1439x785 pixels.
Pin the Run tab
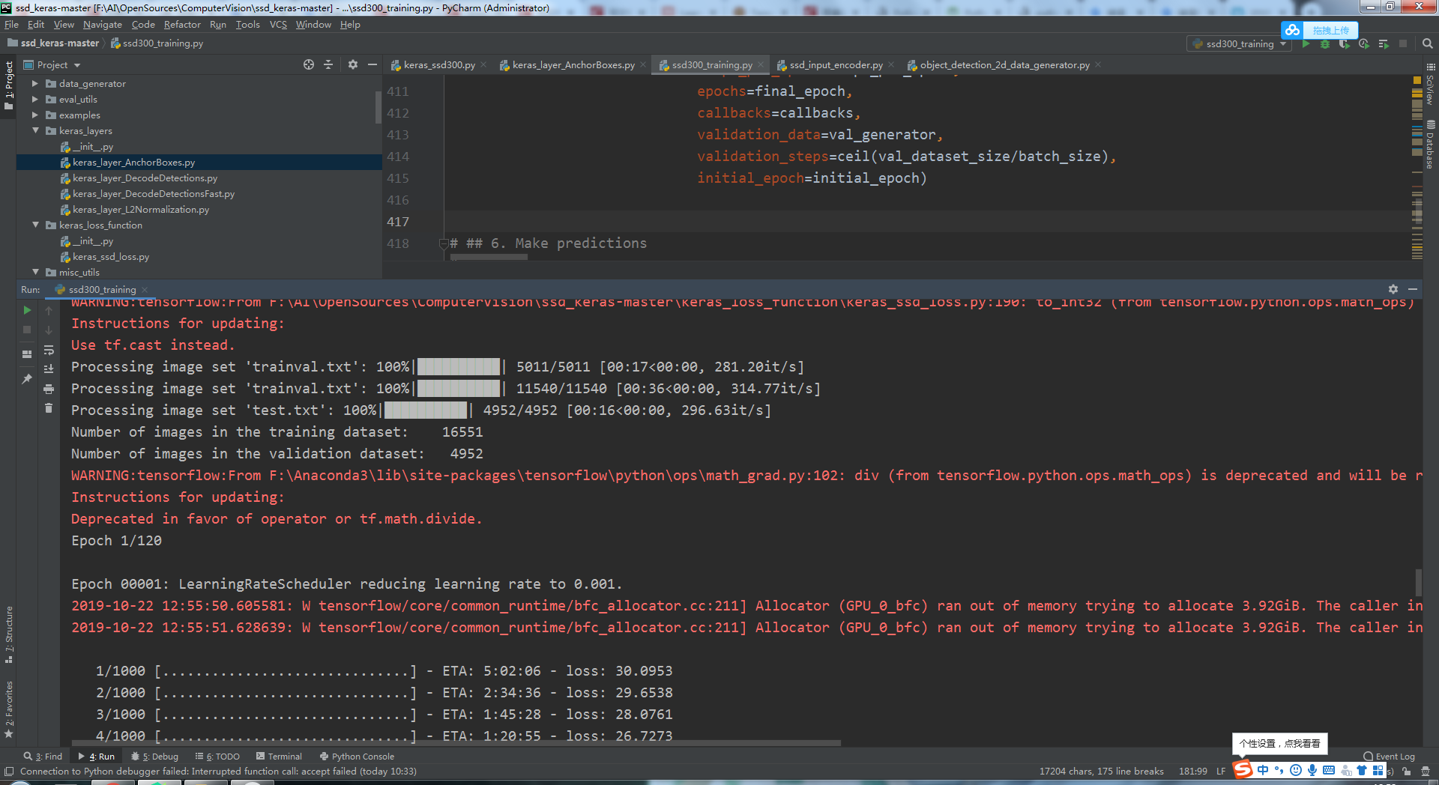click(27, 379)
